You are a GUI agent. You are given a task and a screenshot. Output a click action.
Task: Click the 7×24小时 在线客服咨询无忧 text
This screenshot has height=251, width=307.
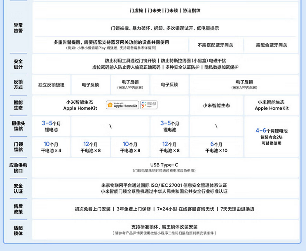pyautogui.click(x=185, y=209)
